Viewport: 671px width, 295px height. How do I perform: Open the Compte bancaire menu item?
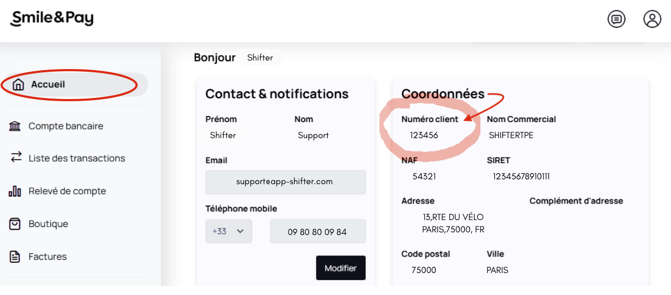66,126
